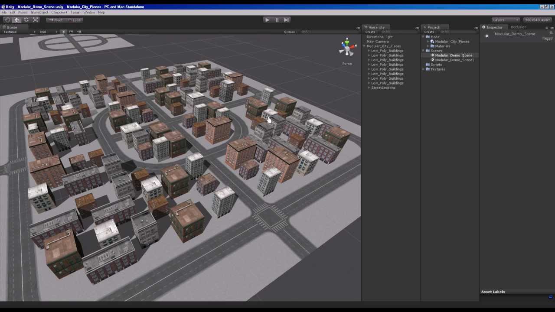Image resolution: width=555 pixels, height=312 pixels.
Task: Click the Open button in Inspector
Action: (548, 39)
